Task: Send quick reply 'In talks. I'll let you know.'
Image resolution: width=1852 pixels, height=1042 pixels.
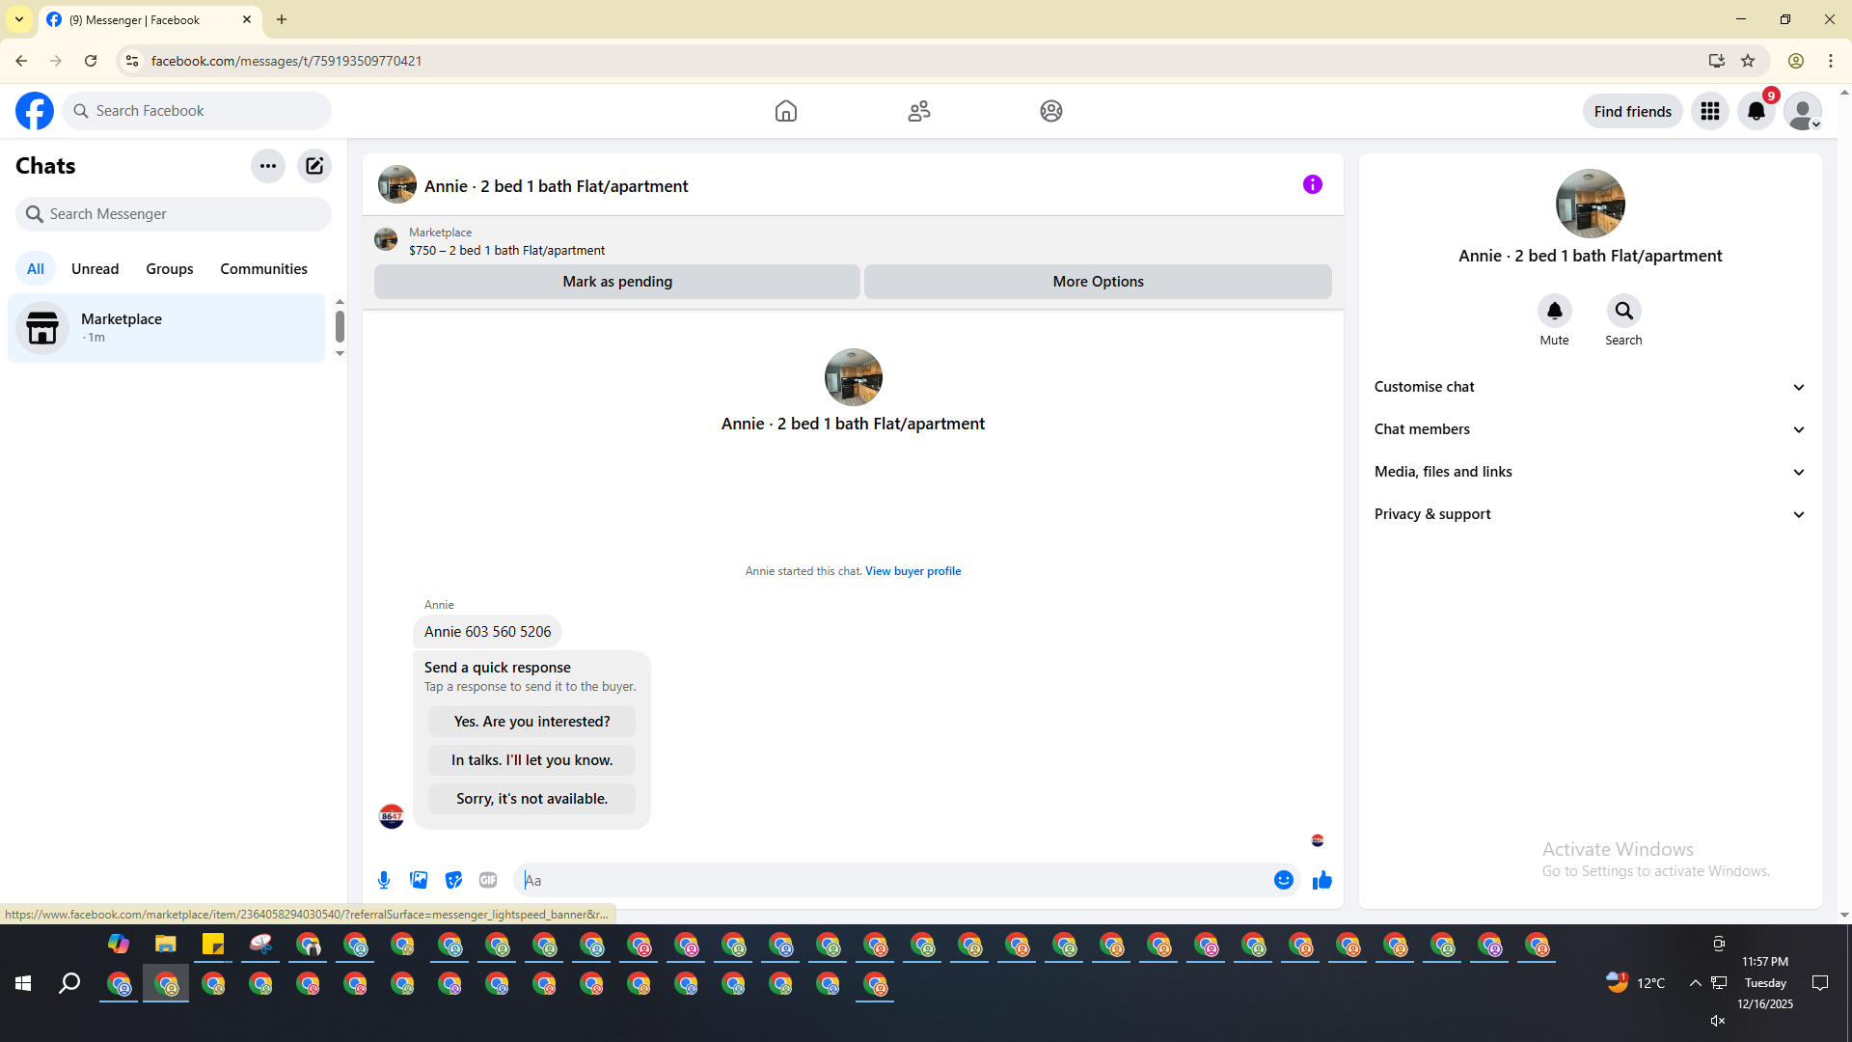Action: point(531,760)
